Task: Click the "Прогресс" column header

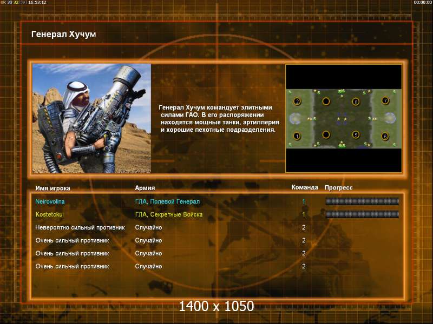Action: pyautogui.click(x=339, y=187)
